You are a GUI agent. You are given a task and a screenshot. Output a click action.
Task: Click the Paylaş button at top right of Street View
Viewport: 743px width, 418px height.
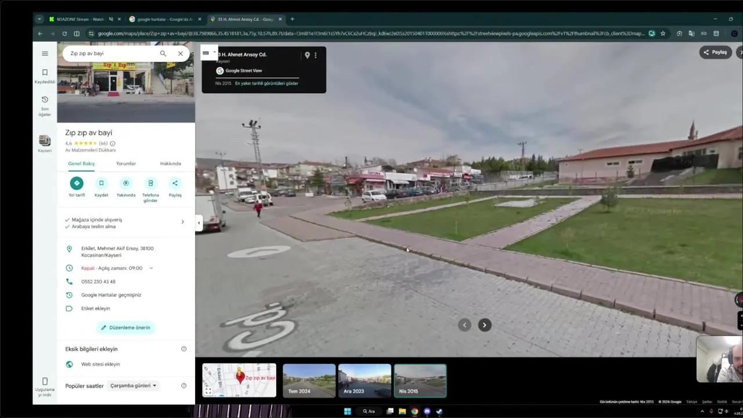pyautogui.click(x=715, y=52)
